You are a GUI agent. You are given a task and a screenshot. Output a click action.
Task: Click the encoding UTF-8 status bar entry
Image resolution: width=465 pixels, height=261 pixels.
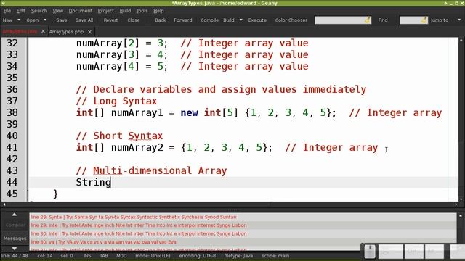pyautogui.click(x=197, y=256)
